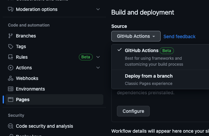Viewport: 209px width, 136px height.
Task: Click the Configure button
Action: (133, 111)
